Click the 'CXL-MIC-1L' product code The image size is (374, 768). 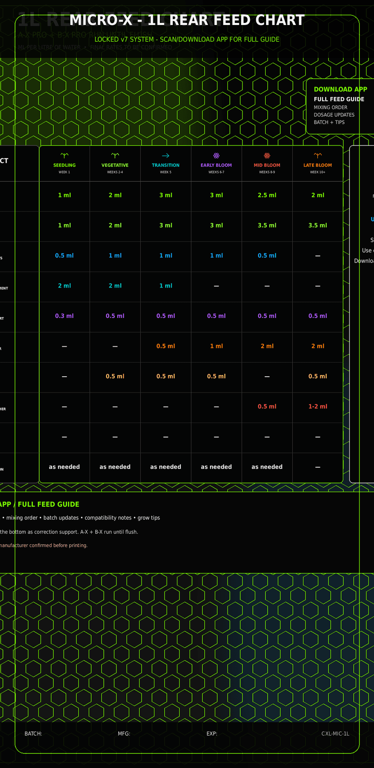pos(335,733)
